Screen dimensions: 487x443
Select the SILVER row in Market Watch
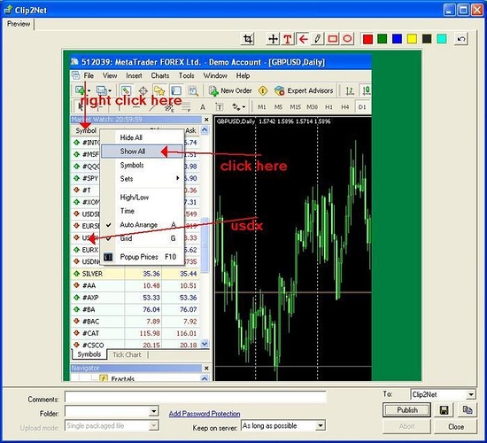[135, 274]
